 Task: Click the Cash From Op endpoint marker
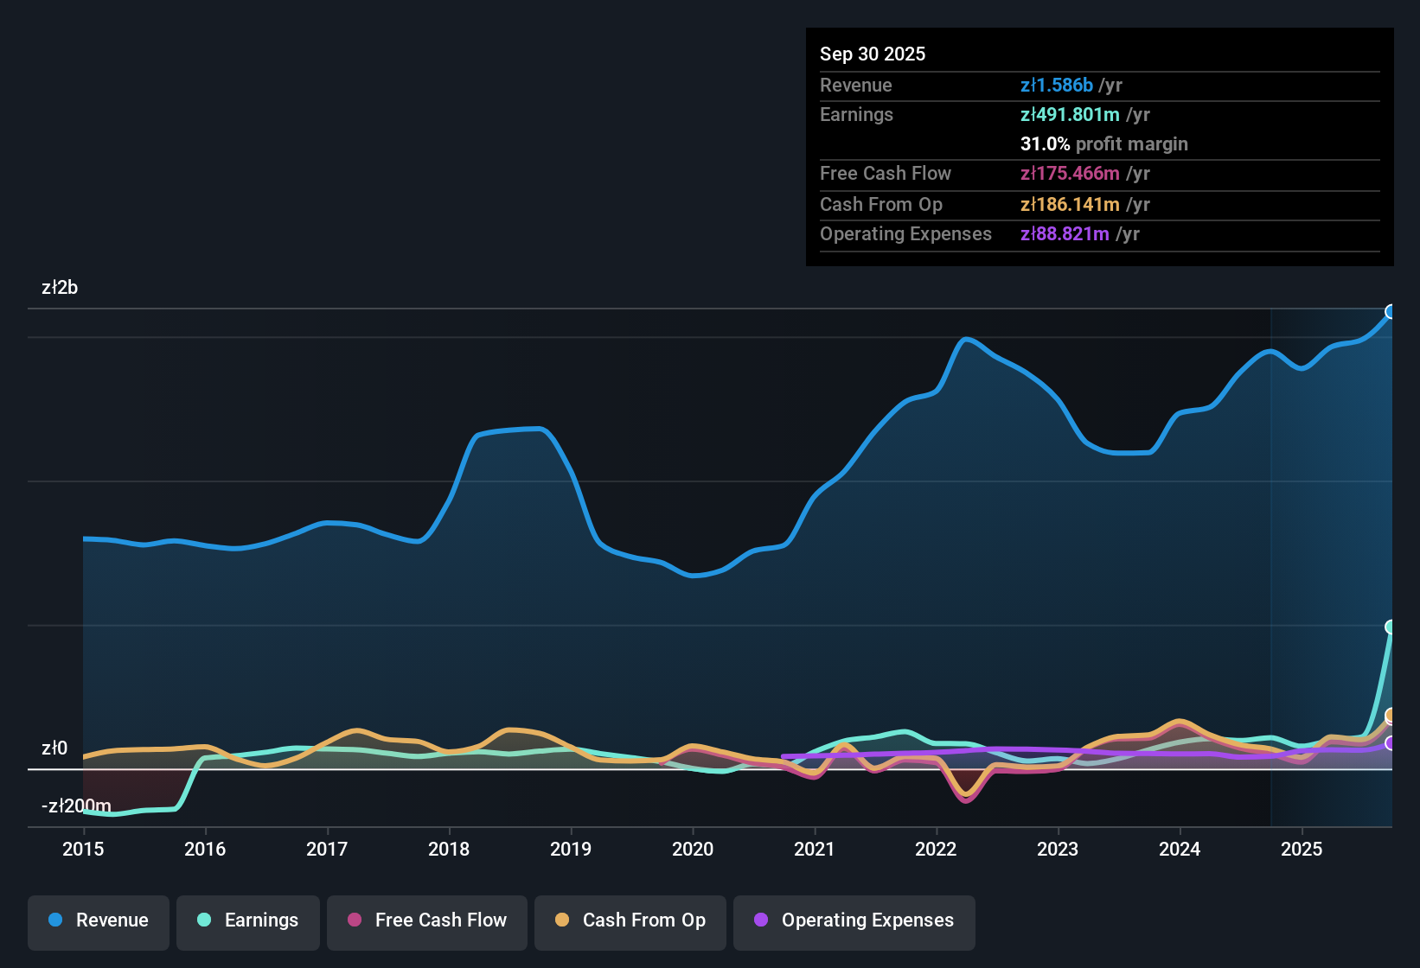click(x=1391, y=716)
